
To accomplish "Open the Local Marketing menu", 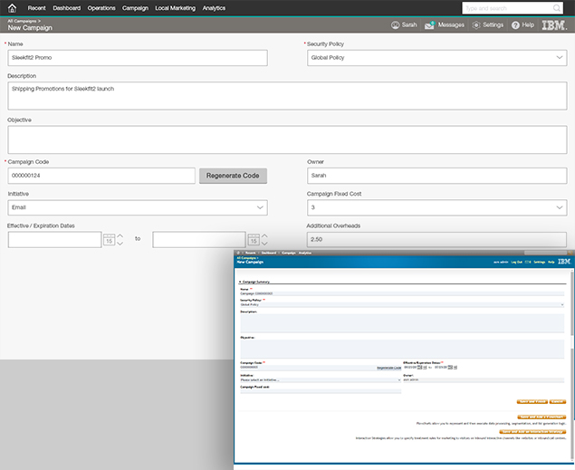I will tap(176, 8).
